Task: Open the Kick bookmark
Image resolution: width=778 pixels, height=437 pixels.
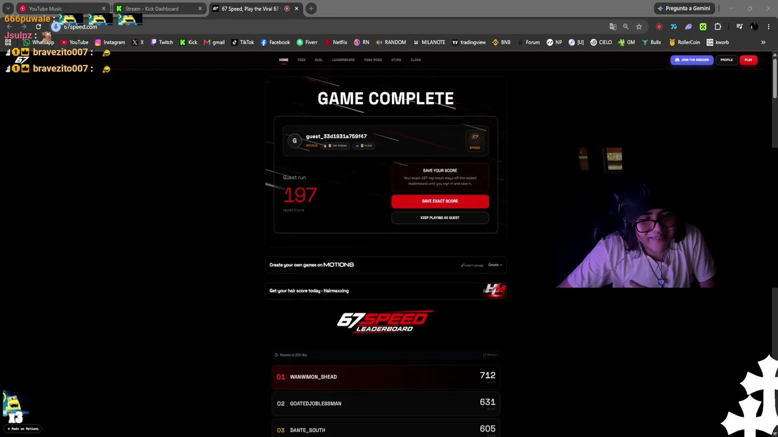Action: pos(188,42)
